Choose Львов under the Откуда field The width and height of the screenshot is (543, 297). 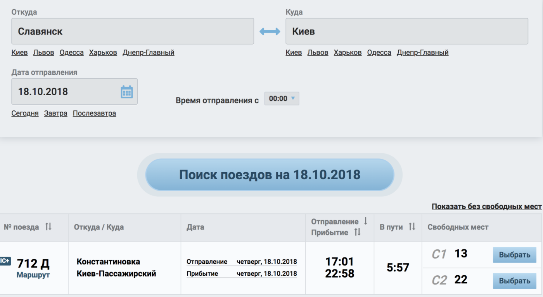[43, 53]
